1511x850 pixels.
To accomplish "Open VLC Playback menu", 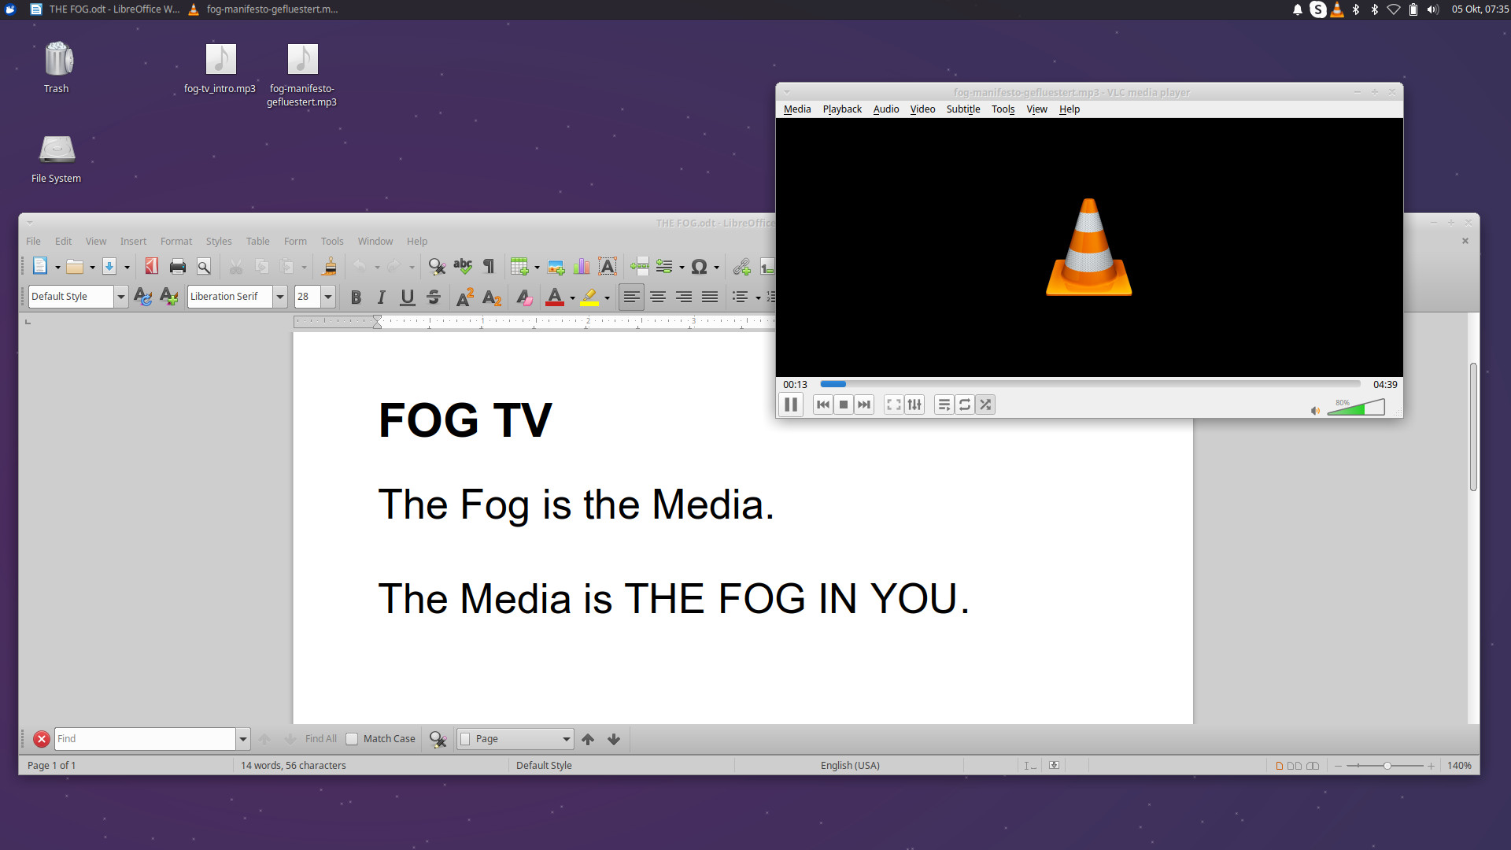I will click(842, 109).
